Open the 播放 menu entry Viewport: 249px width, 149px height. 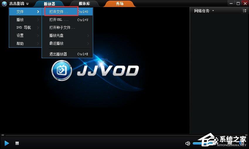25,20
